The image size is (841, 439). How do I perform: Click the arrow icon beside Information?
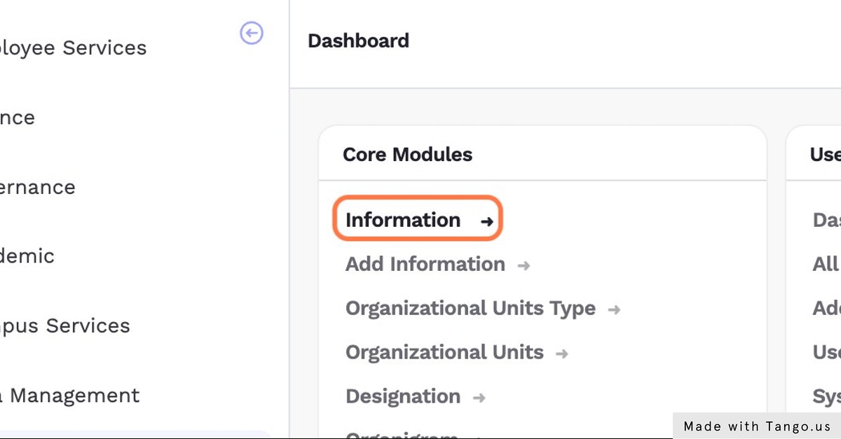[487, 221]
